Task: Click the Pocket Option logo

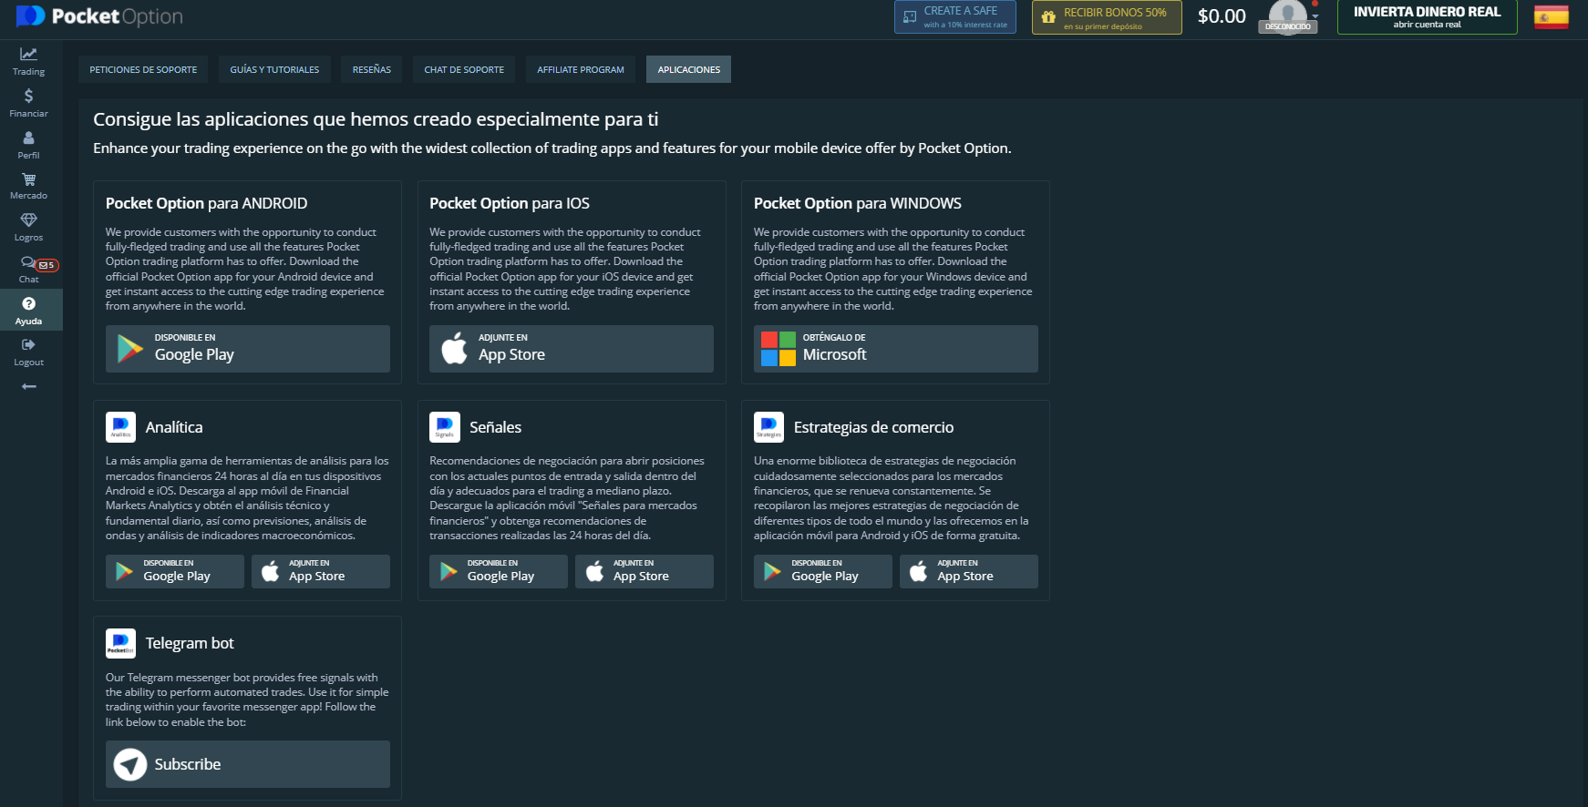Action: point(99,16)
